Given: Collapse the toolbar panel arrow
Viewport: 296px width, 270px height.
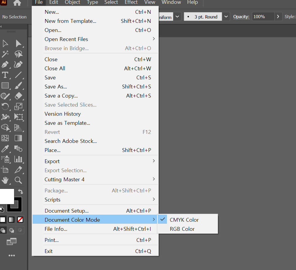Looking at the screenshot, I should point(1,27).
